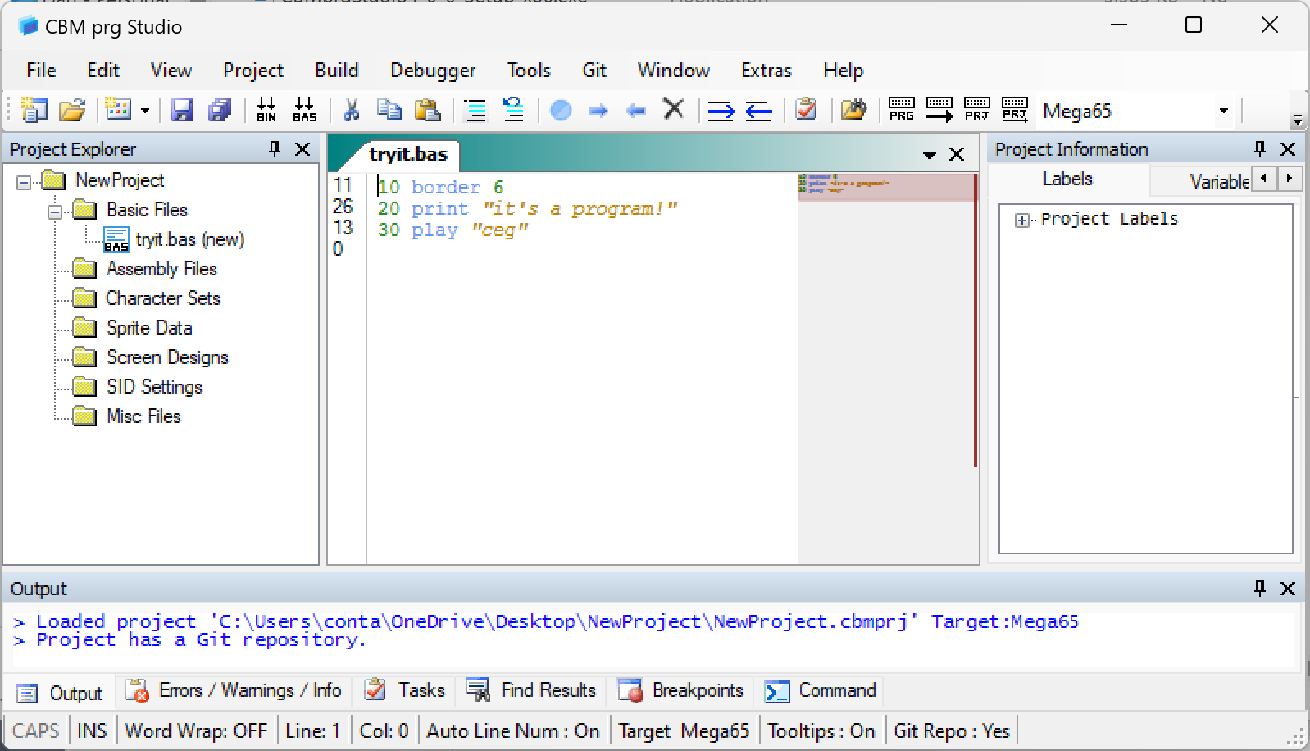Click the Save All icon

220,110
